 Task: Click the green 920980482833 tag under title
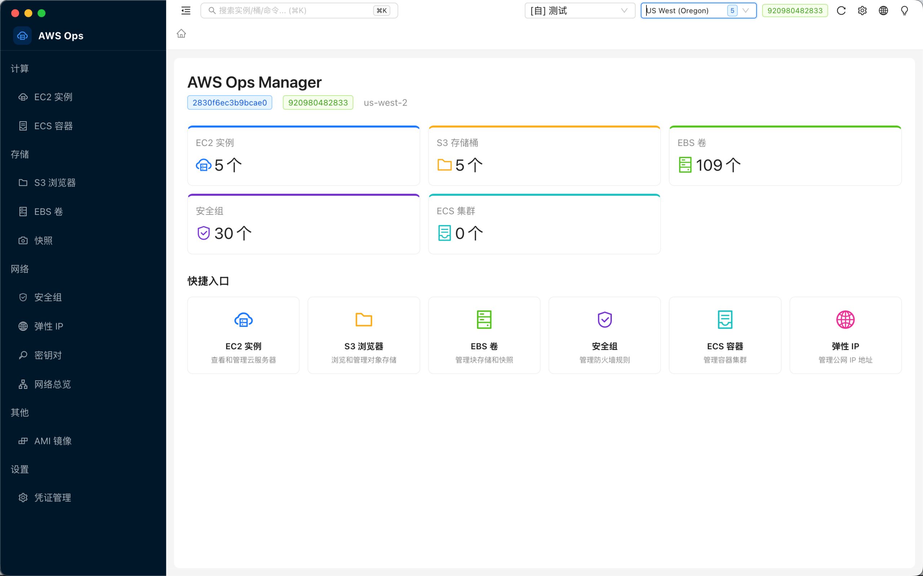pyautogui.click(x=318, y=103)
